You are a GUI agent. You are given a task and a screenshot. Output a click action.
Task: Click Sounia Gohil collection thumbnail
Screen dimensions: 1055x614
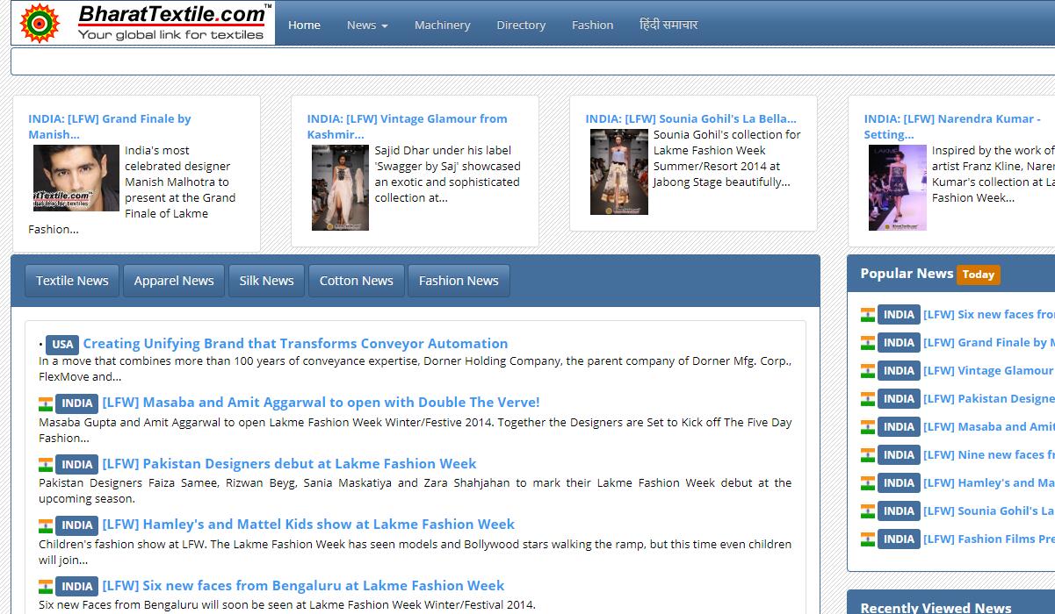(x=619, y=172)
